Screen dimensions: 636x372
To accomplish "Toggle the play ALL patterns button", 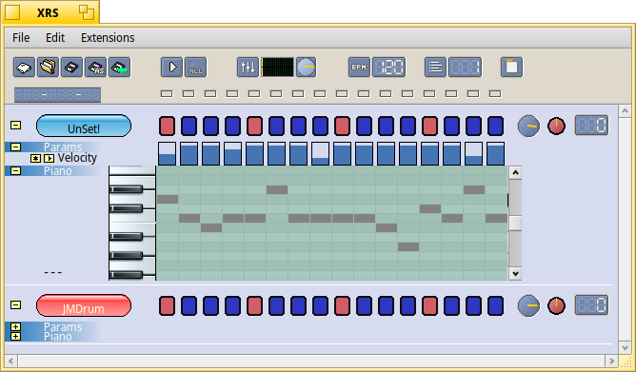I will pos(195,68).
